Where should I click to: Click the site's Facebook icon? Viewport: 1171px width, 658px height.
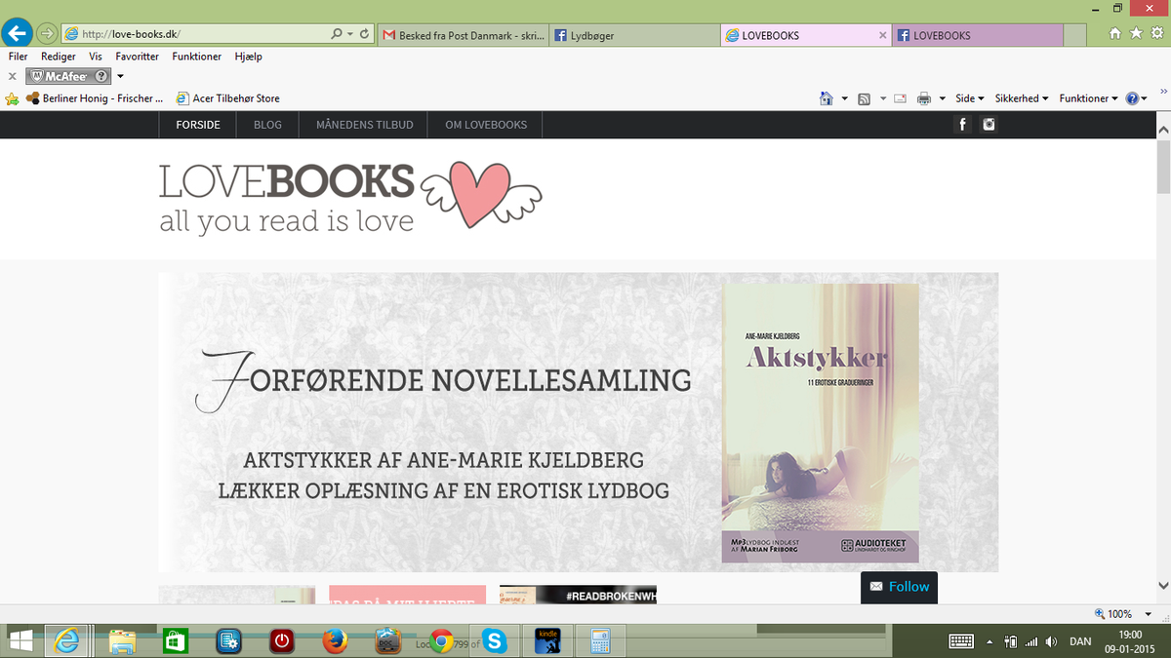pos(962,124)
